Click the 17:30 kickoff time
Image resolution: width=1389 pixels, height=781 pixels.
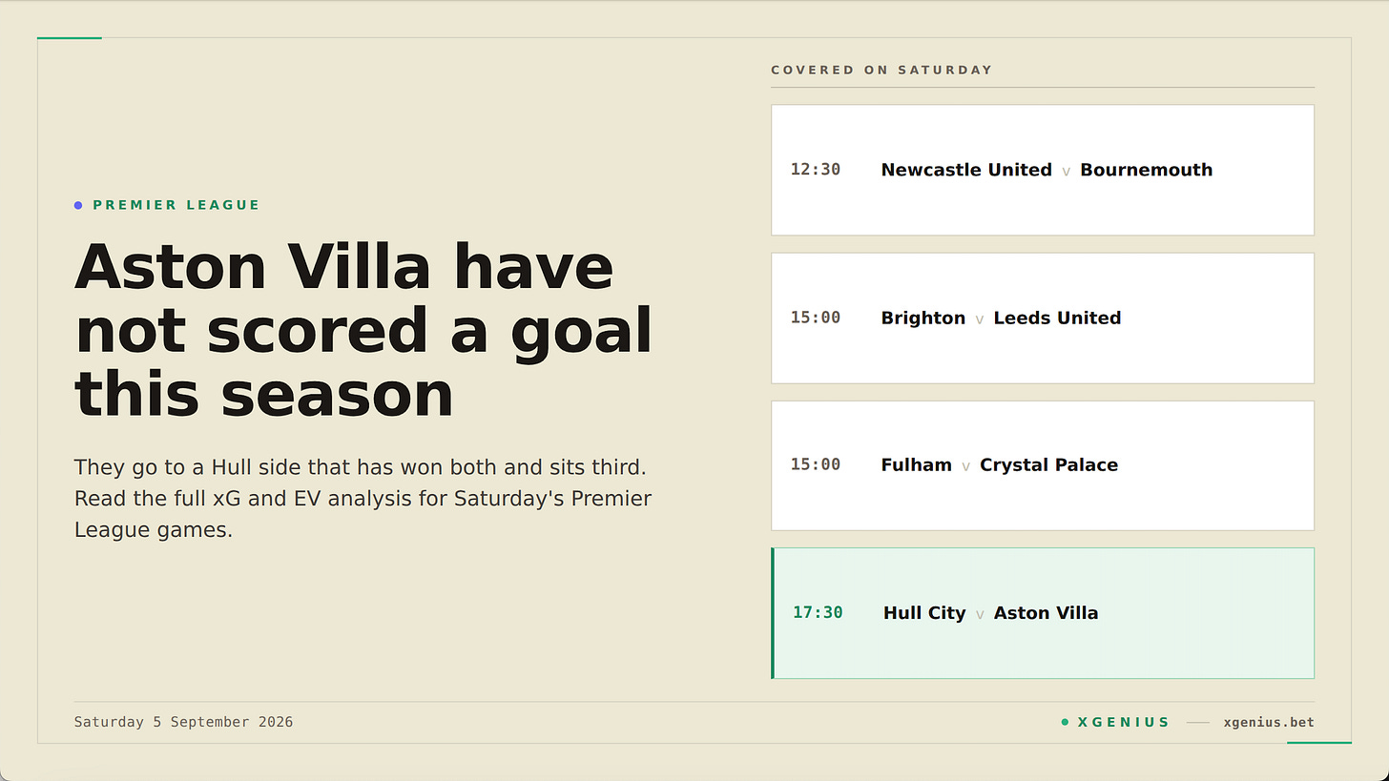(x=818, y=612)
